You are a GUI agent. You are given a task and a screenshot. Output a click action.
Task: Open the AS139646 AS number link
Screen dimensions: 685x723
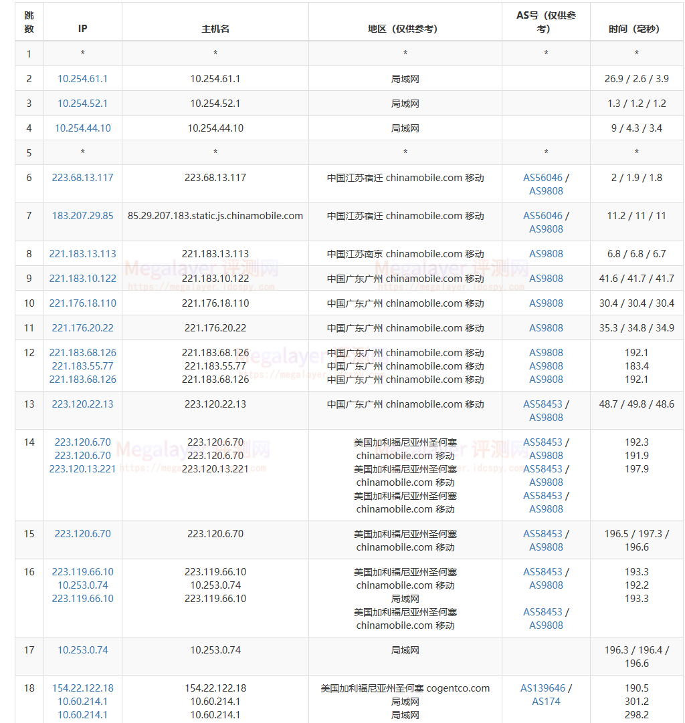click(x=543, y=688)
